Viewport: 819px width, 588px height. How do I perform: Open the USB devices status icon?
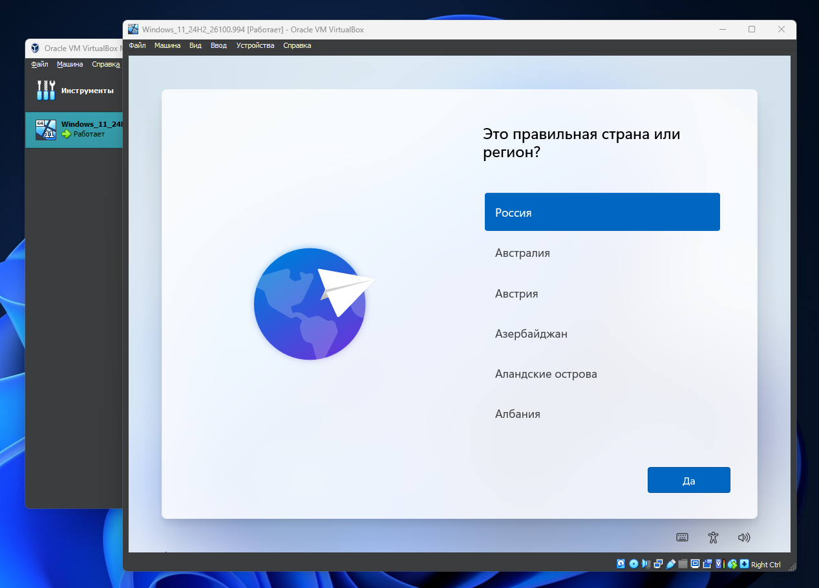point(670,564)
